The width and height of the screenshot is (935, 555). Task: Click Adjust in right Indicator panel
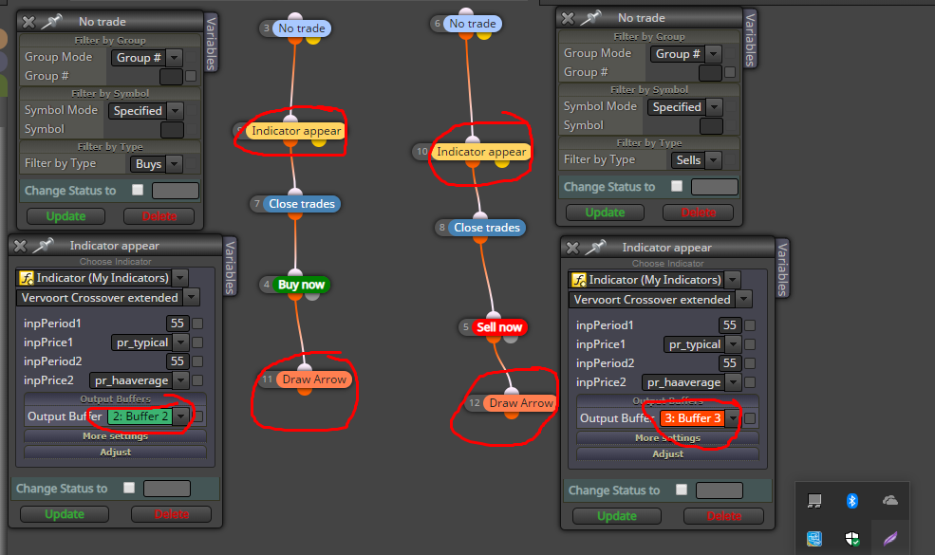pos(668,453)
